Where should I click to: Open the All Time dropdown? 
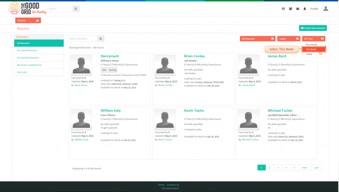click(313, 39)
